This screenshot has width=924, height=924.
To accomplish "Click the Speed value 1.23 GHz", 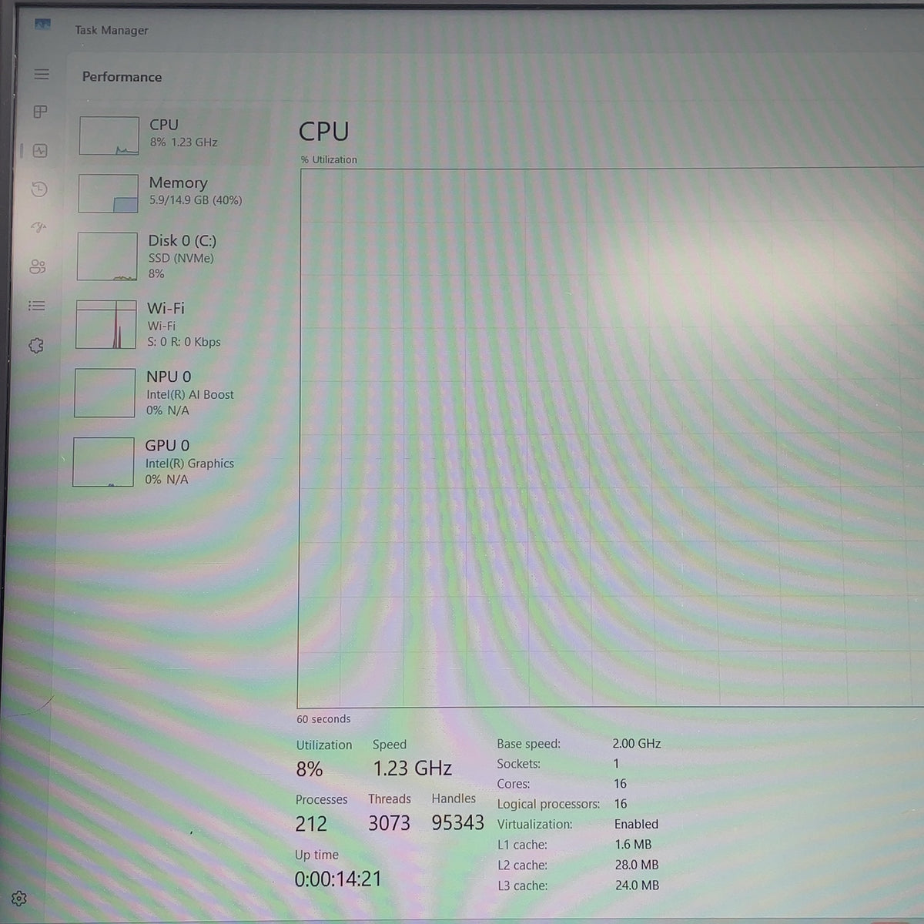I will pos(412,768).
